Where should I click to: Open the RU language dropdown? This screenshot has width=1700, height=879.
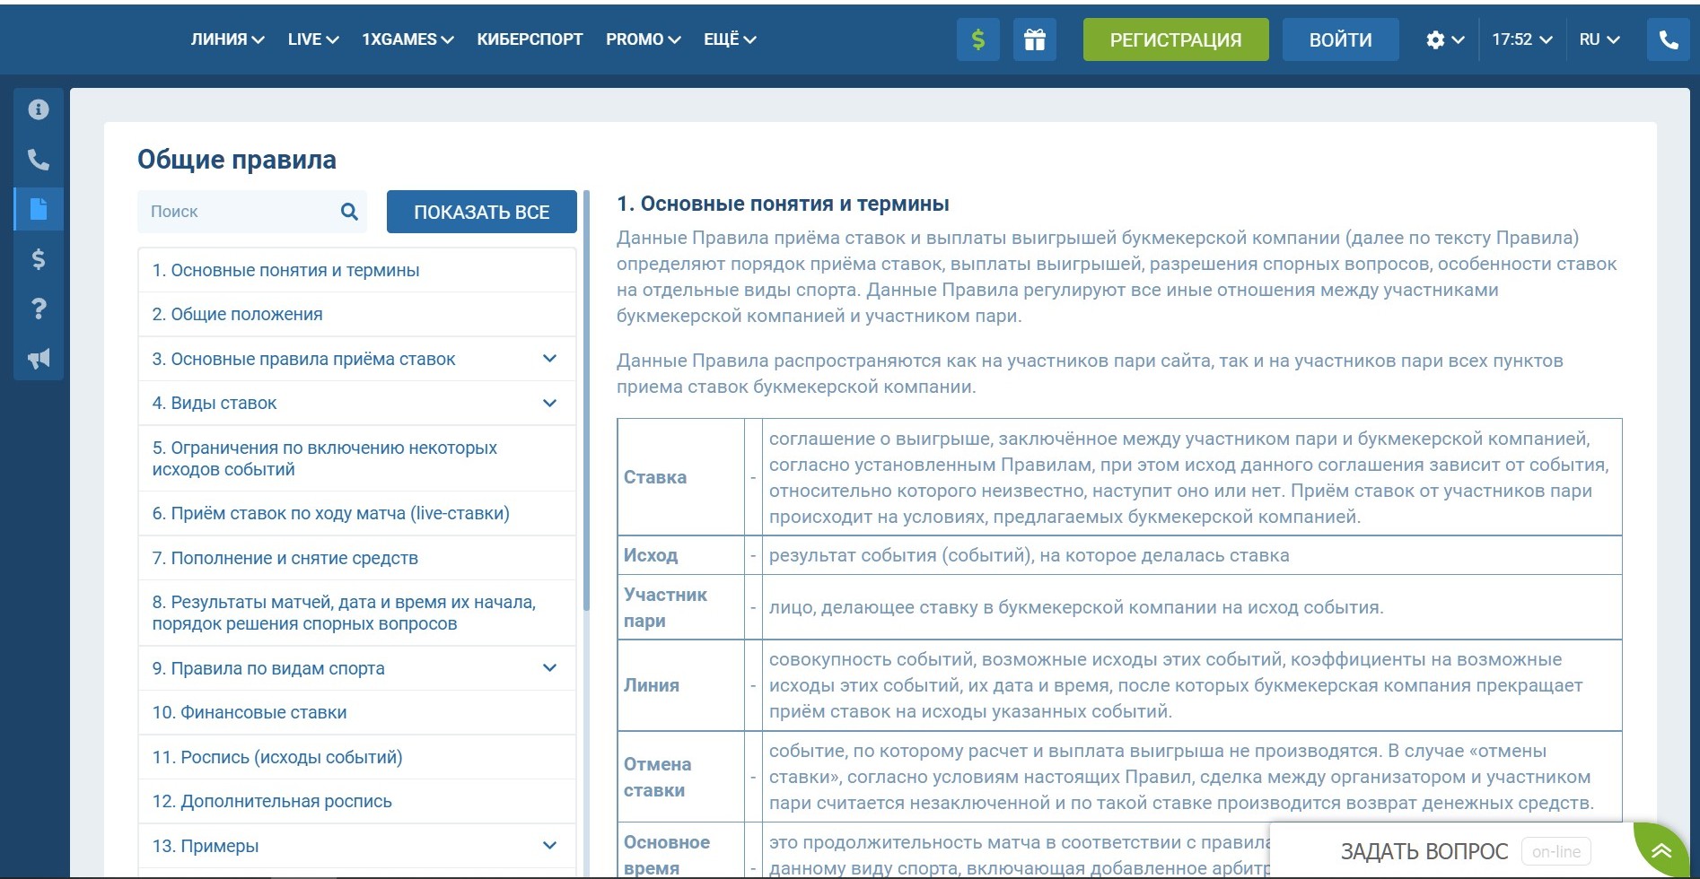pyautogui.click(x=1599, y=39)
